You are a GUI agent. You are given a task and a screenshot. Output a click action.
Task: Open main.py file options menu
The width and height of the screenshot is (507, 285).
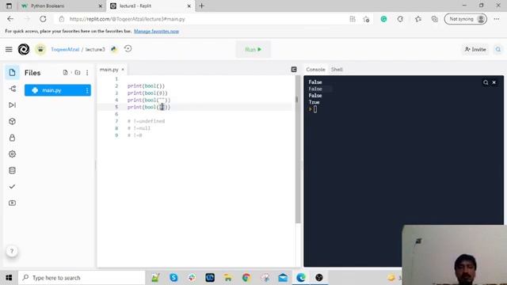coord(87,90)
